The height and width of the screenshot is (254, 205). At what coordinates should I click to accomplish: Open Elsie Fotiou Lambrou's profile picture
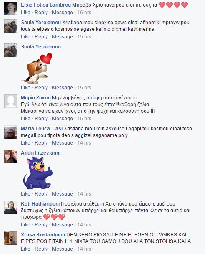coord(11,8)
